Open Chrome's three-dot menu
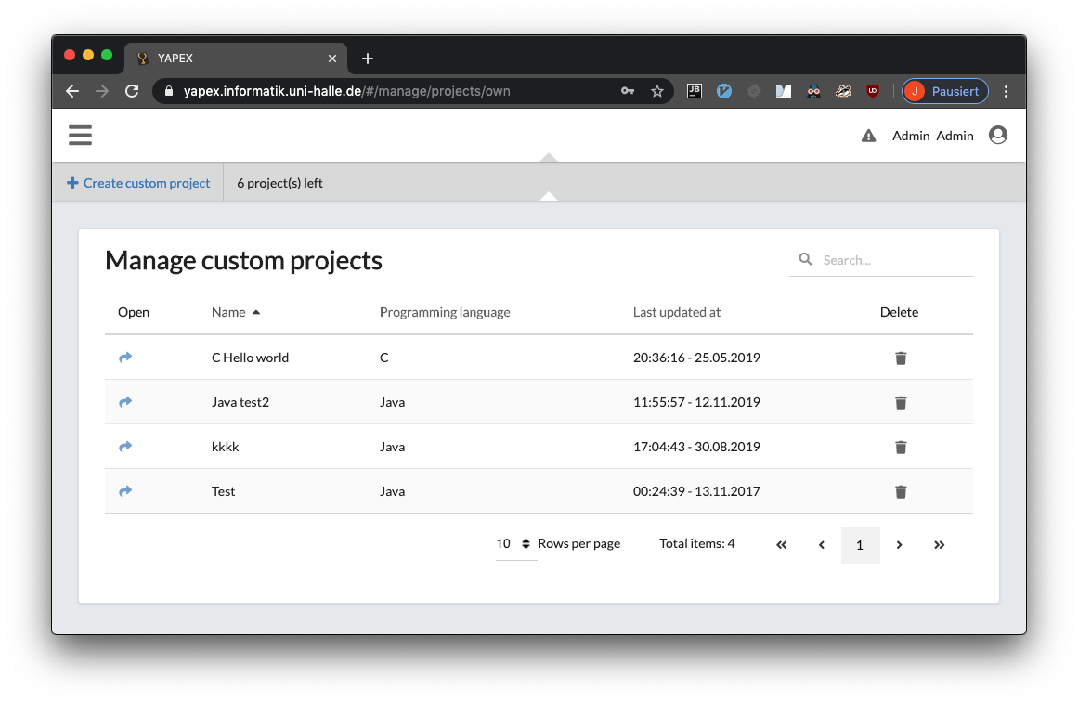Screen dimensions: 1078x703 pos(1007,91)
